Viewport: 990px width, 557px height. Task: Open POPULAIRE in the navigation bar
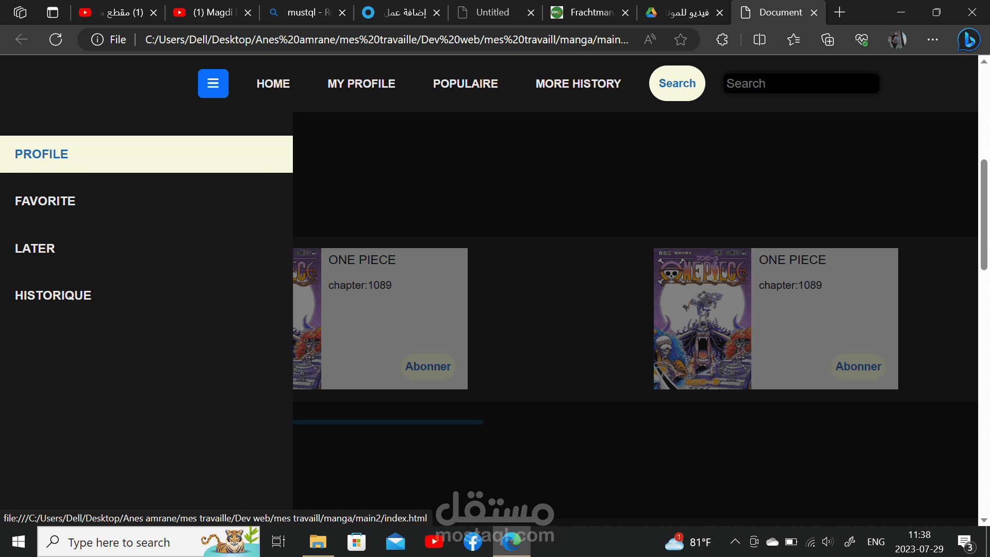pos(466,84)
